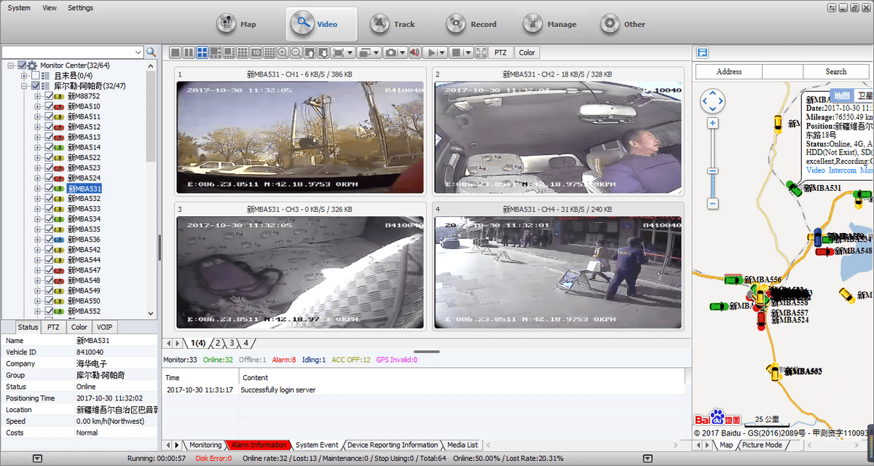Click the map zoom slider handle
This screenshot has height=466, width=874.
(x=713, y=171)
